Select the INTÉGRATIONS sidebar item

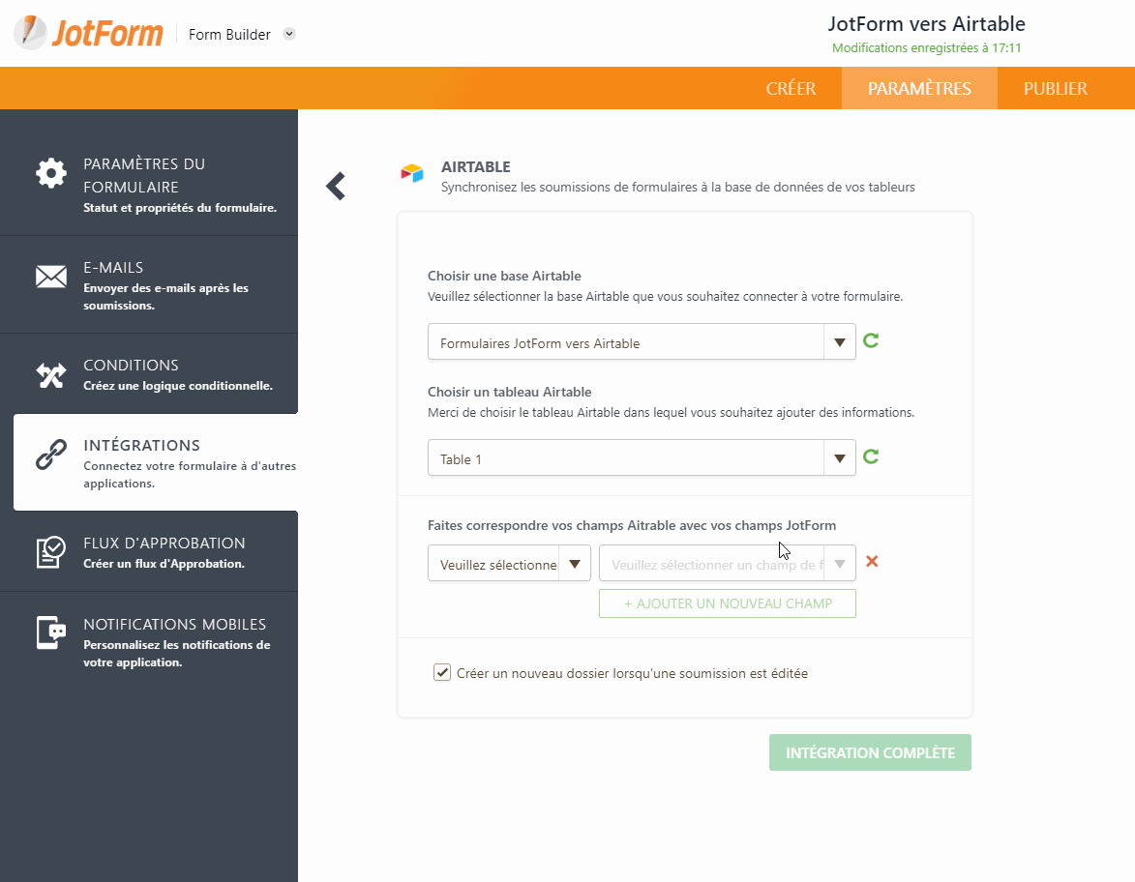click(156, 462)
